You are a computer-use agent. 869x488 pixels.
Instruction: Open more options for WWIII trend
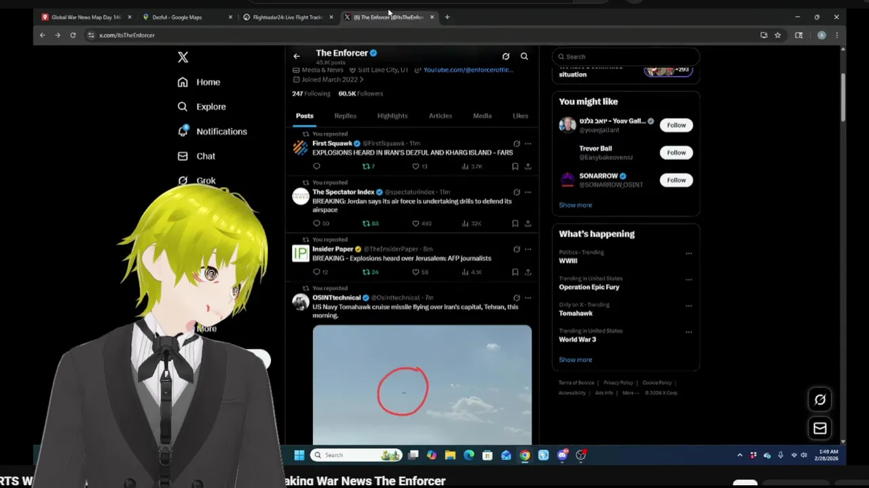point(688,253)
